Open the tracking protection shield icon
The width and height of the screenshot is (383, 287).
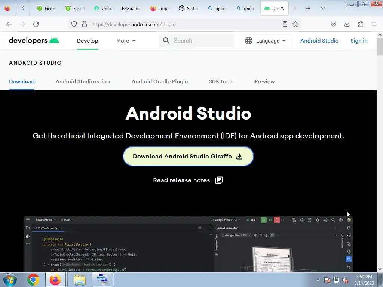pyautogui.click(x=74, y=24)
